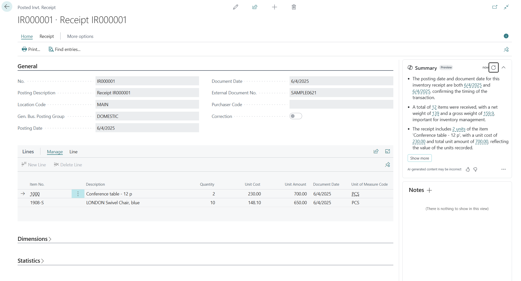Add a new note with plus icon
521x281 pixels.
click(x=430, y=190)
